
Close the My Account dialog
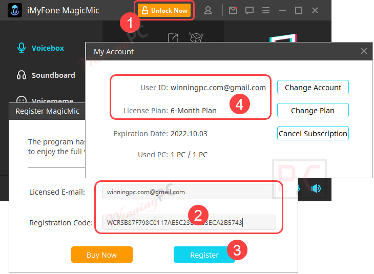click(x=364, y=51)
